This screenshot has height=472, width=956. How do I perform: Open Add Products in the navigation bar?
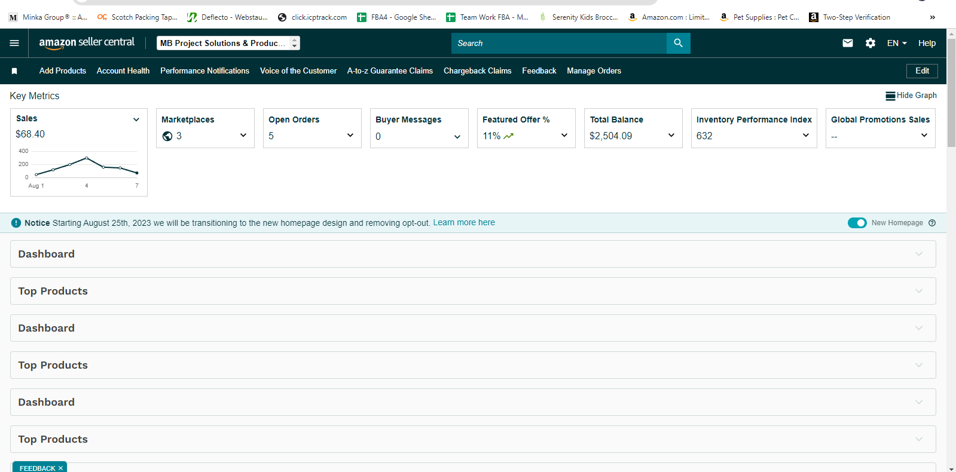pos(63,71)
